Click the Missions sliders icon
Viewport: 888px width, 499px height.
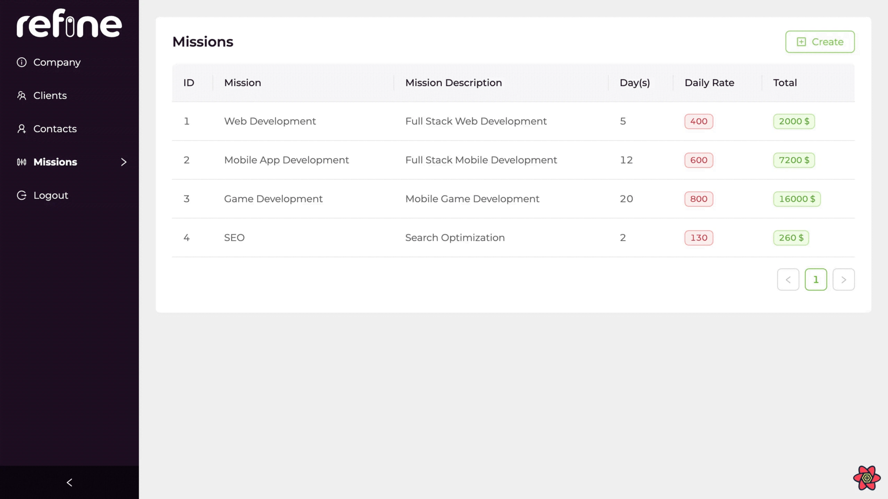22,162
